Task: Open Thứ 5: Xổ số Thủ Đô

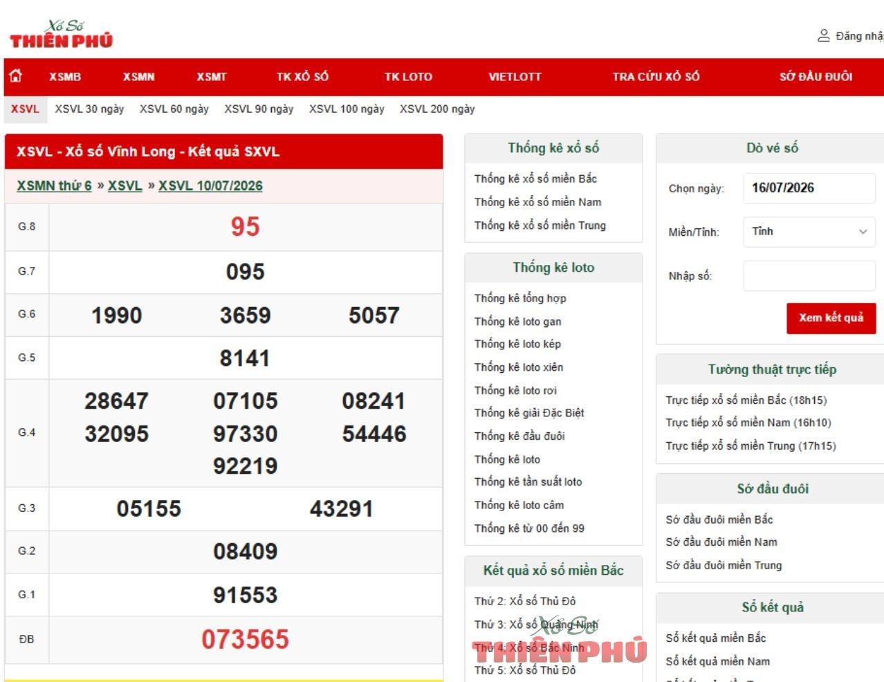Action: point(525,670)
